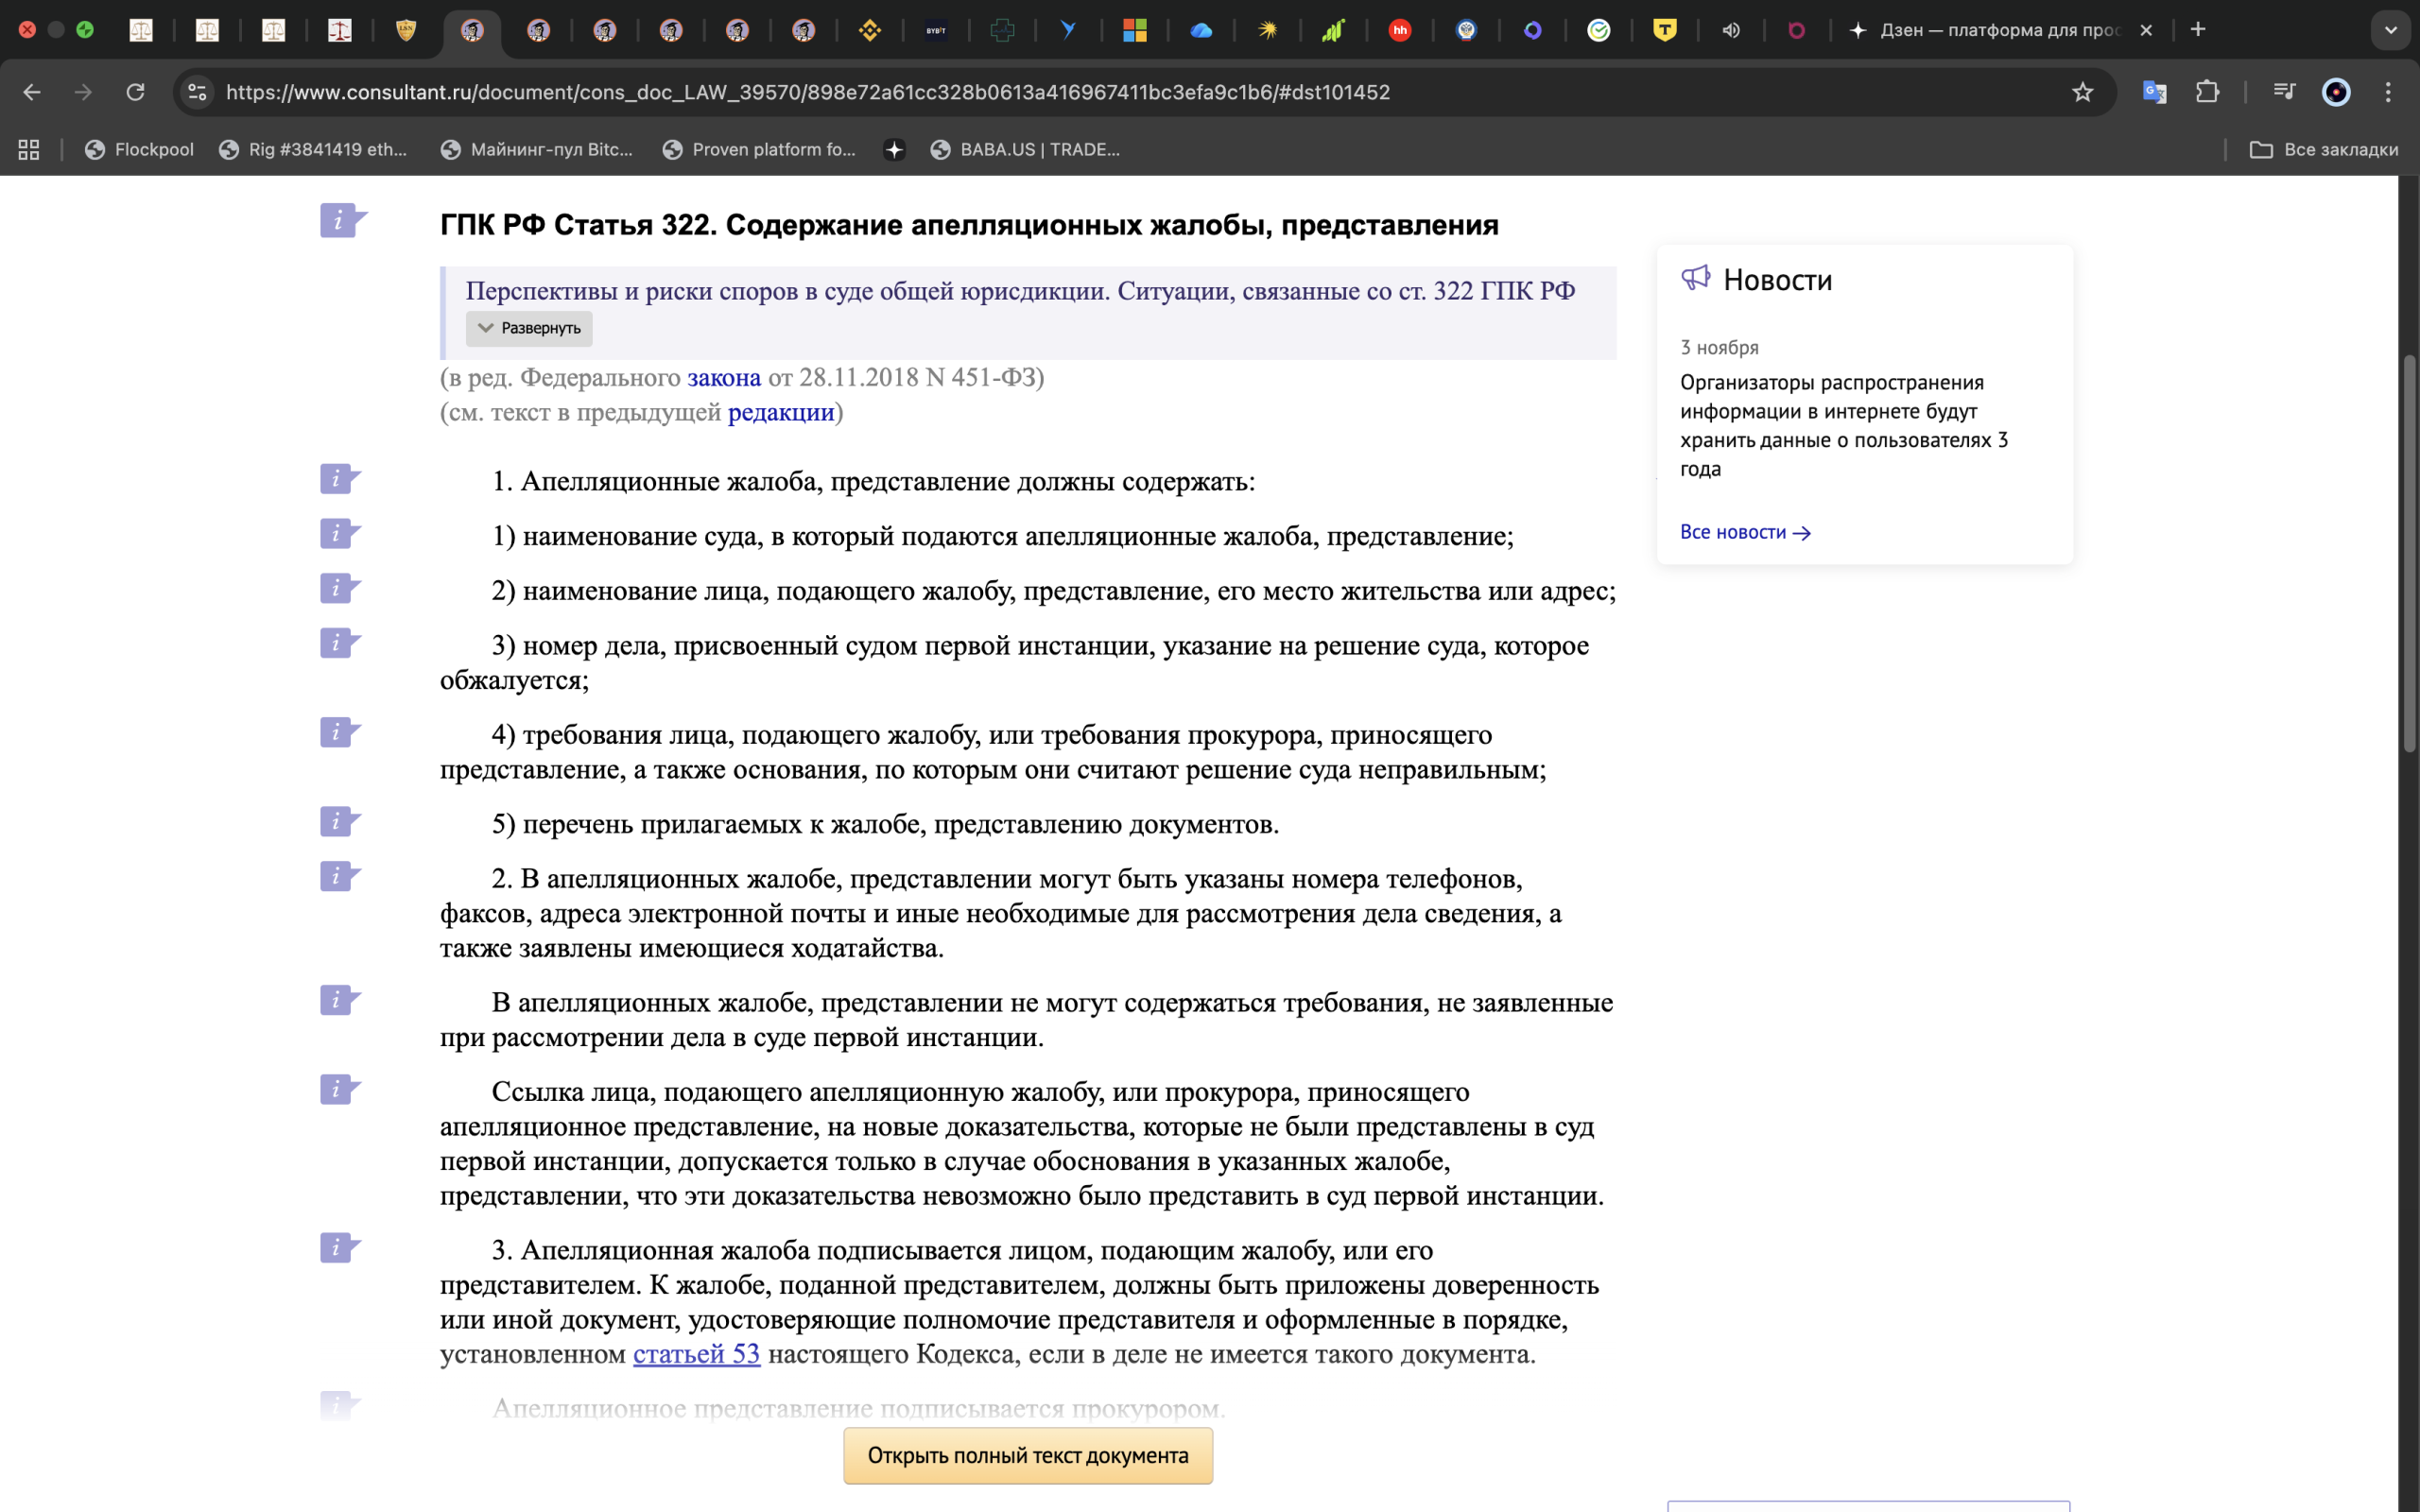Open the info icon beside the paragraph starting Ссылка лица
The image size is (2420, 1512).
pyautogui.click(x=340, y=1089)
